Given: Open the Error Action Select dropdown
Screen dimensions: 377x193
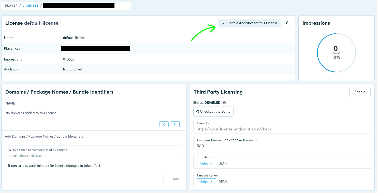Looking at the screenshot, I should pos(206,163).
